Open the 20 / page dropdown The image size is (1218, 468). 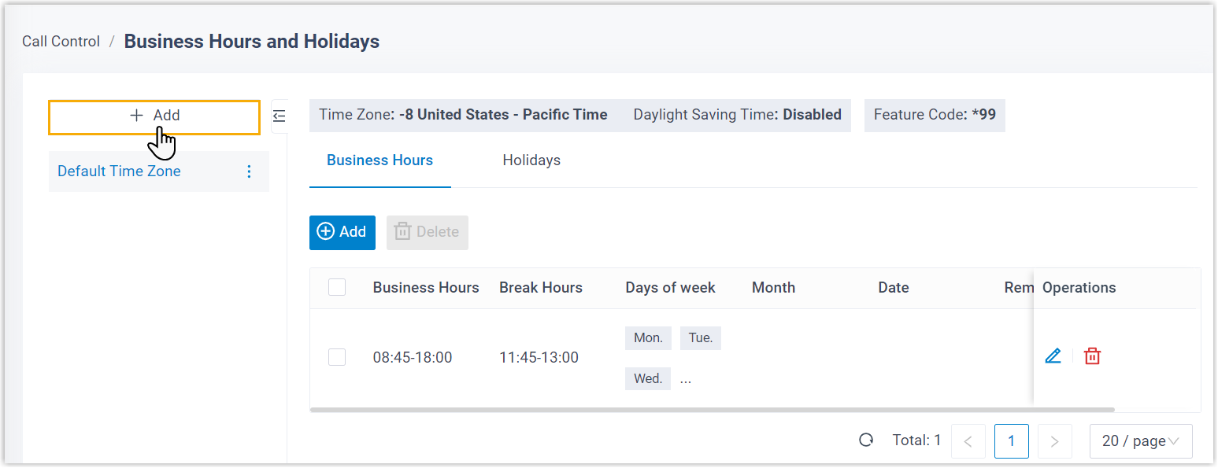[1141, 441]
